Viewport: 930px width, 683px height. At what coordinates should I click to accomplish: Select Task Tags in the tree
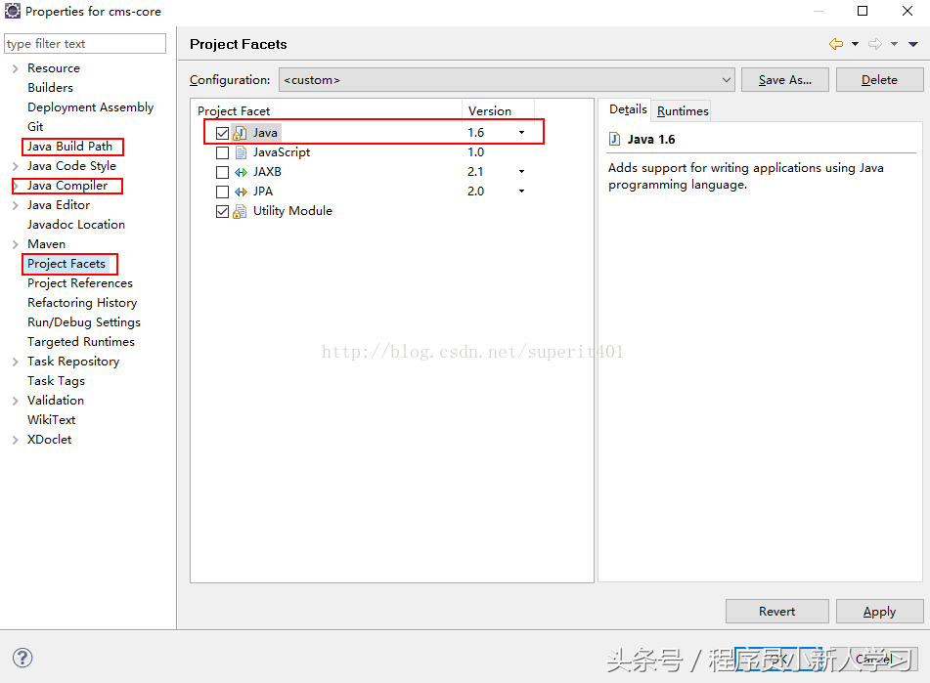(x=56, y=381)
